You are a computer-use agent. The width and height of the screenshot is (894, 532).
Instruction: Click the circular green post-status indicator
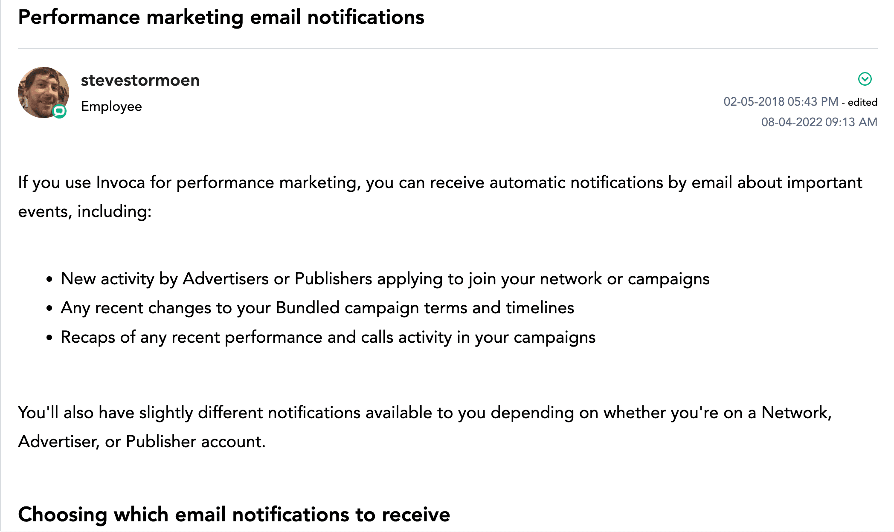click(865, 78)
